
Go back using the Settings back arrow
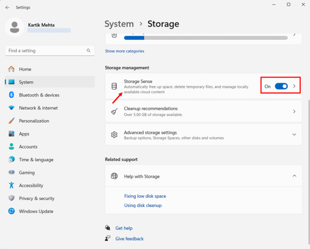(7, 7)
